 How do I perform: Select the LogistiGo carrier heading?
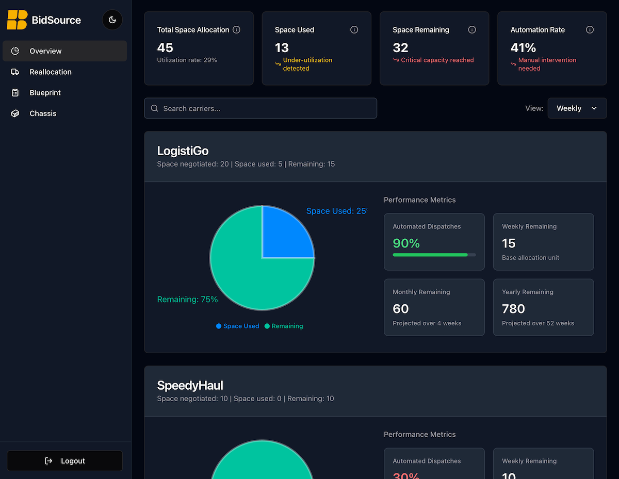click(x=183, y=151)
